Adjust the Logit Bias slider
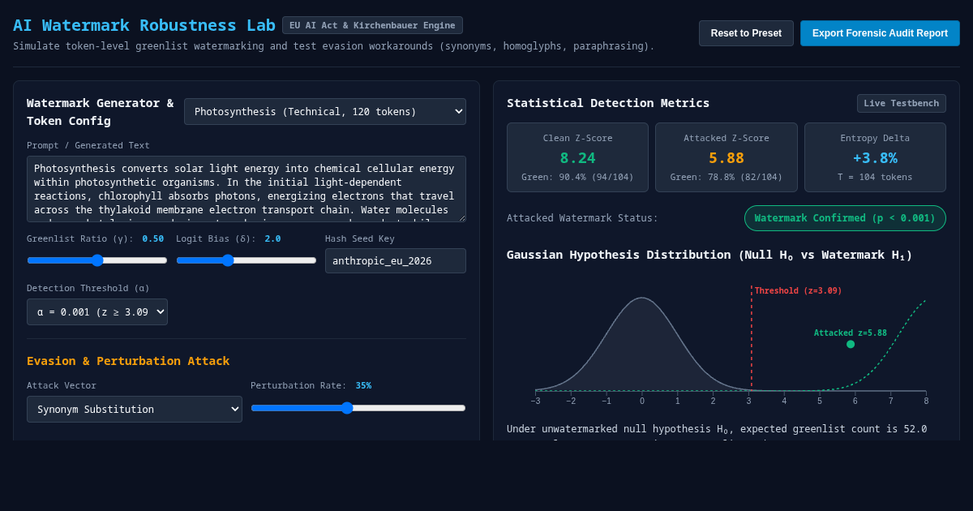Image resolution: width=973 pixels, height=511 pixels. (x=246, y=260)
